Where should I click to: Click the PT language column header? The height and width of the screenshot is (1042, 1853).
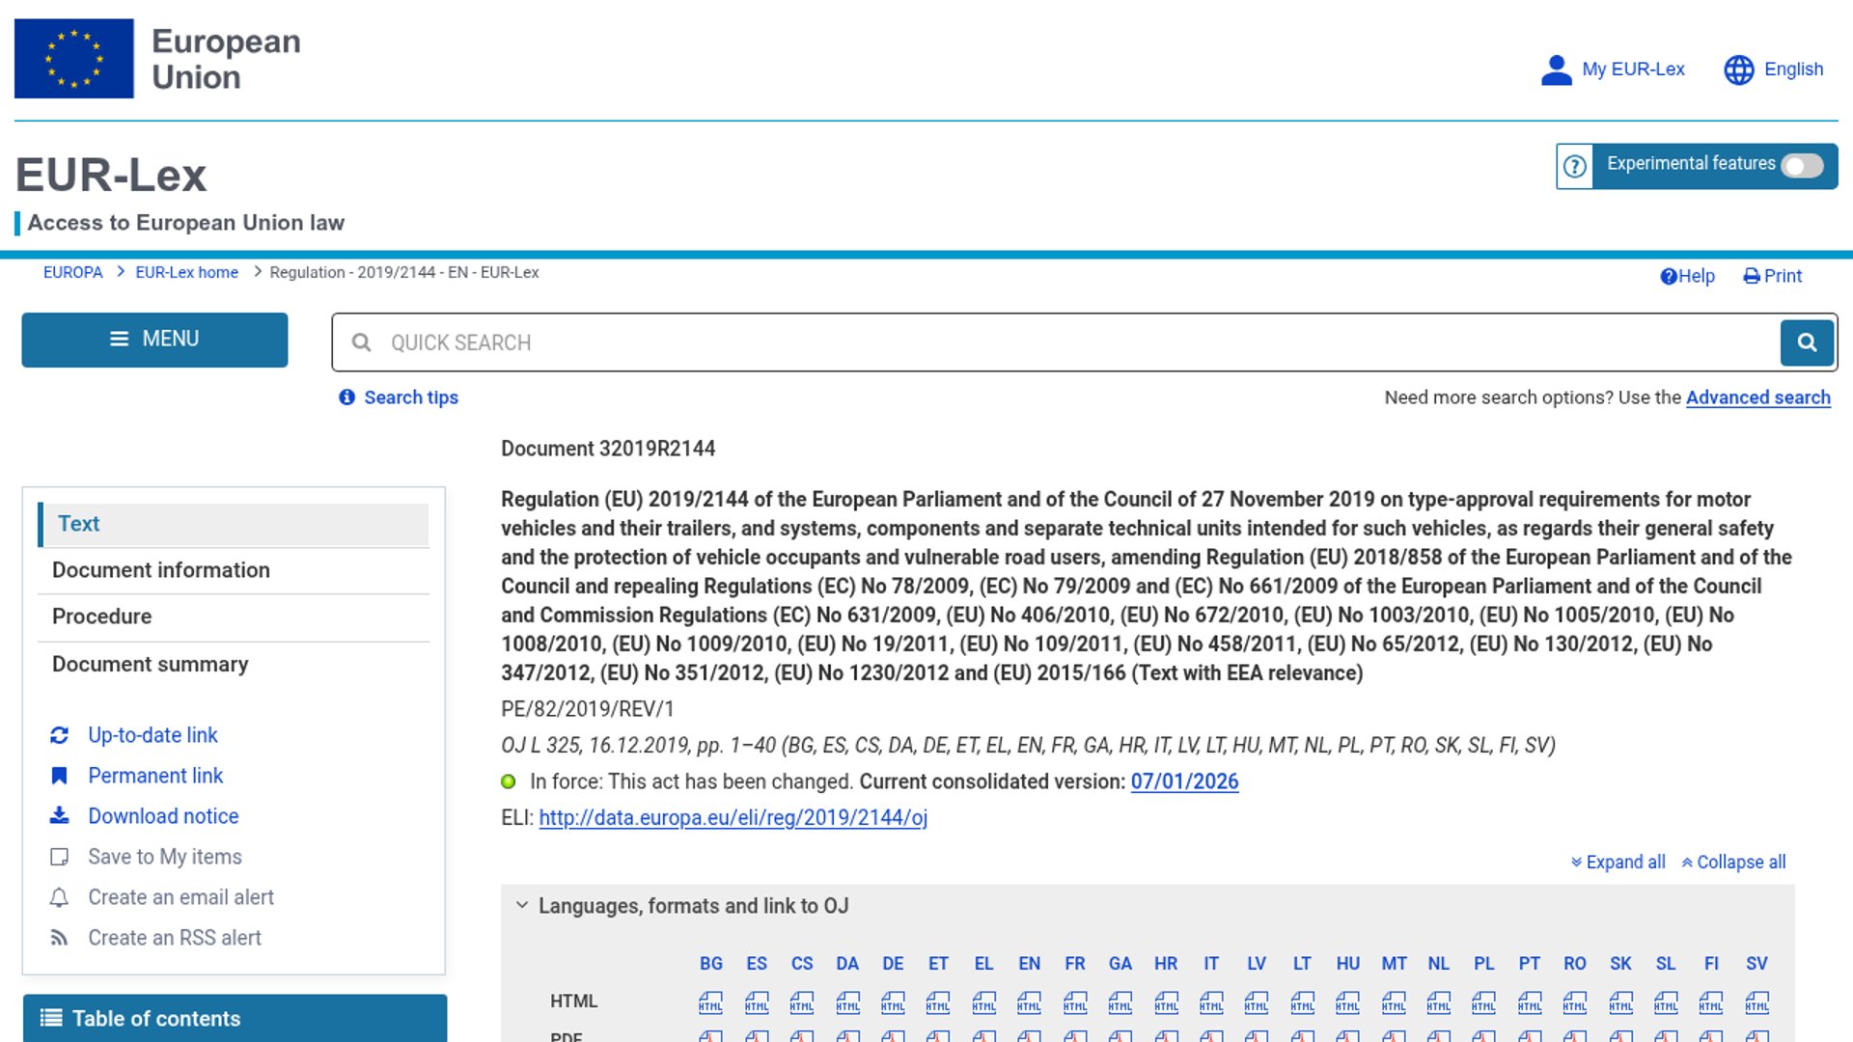point(1530,964)
